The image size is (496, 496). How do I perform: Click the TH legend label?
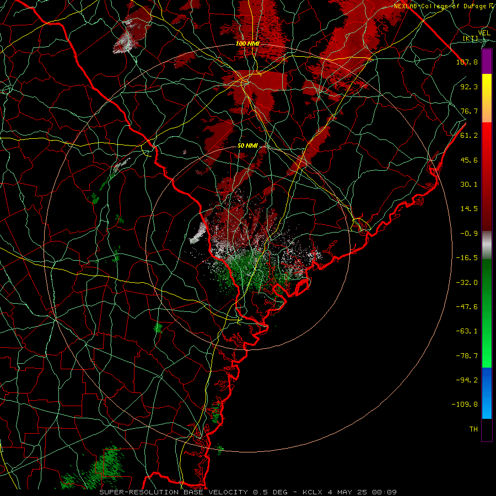tap(473, 429)
